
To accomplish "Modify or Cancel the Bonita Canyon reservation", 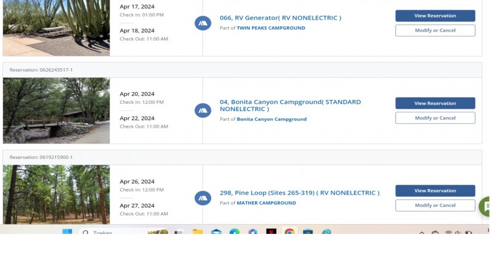I will point(435,118).
